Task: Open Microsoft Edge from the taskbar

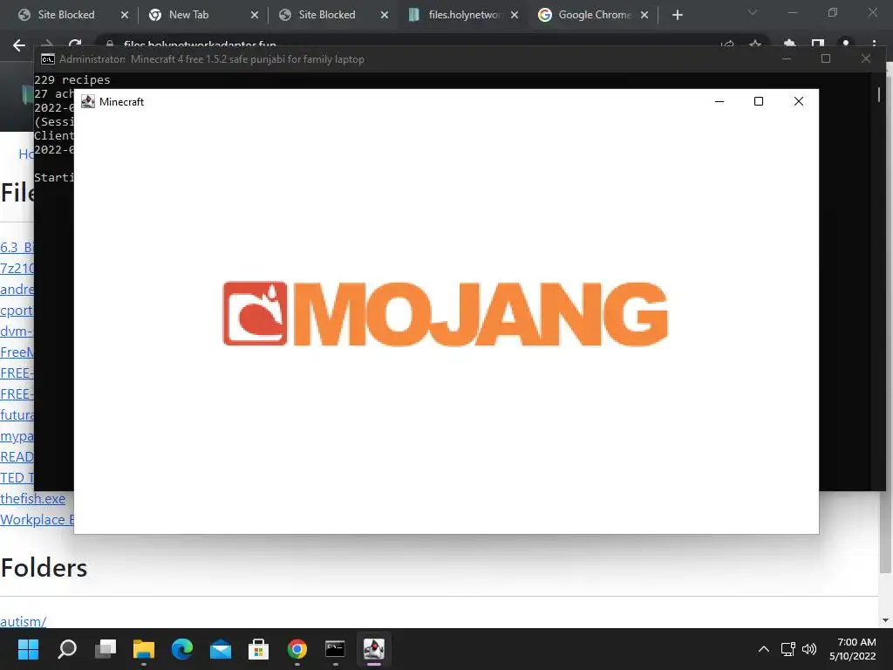Action: tap(182, 648)
